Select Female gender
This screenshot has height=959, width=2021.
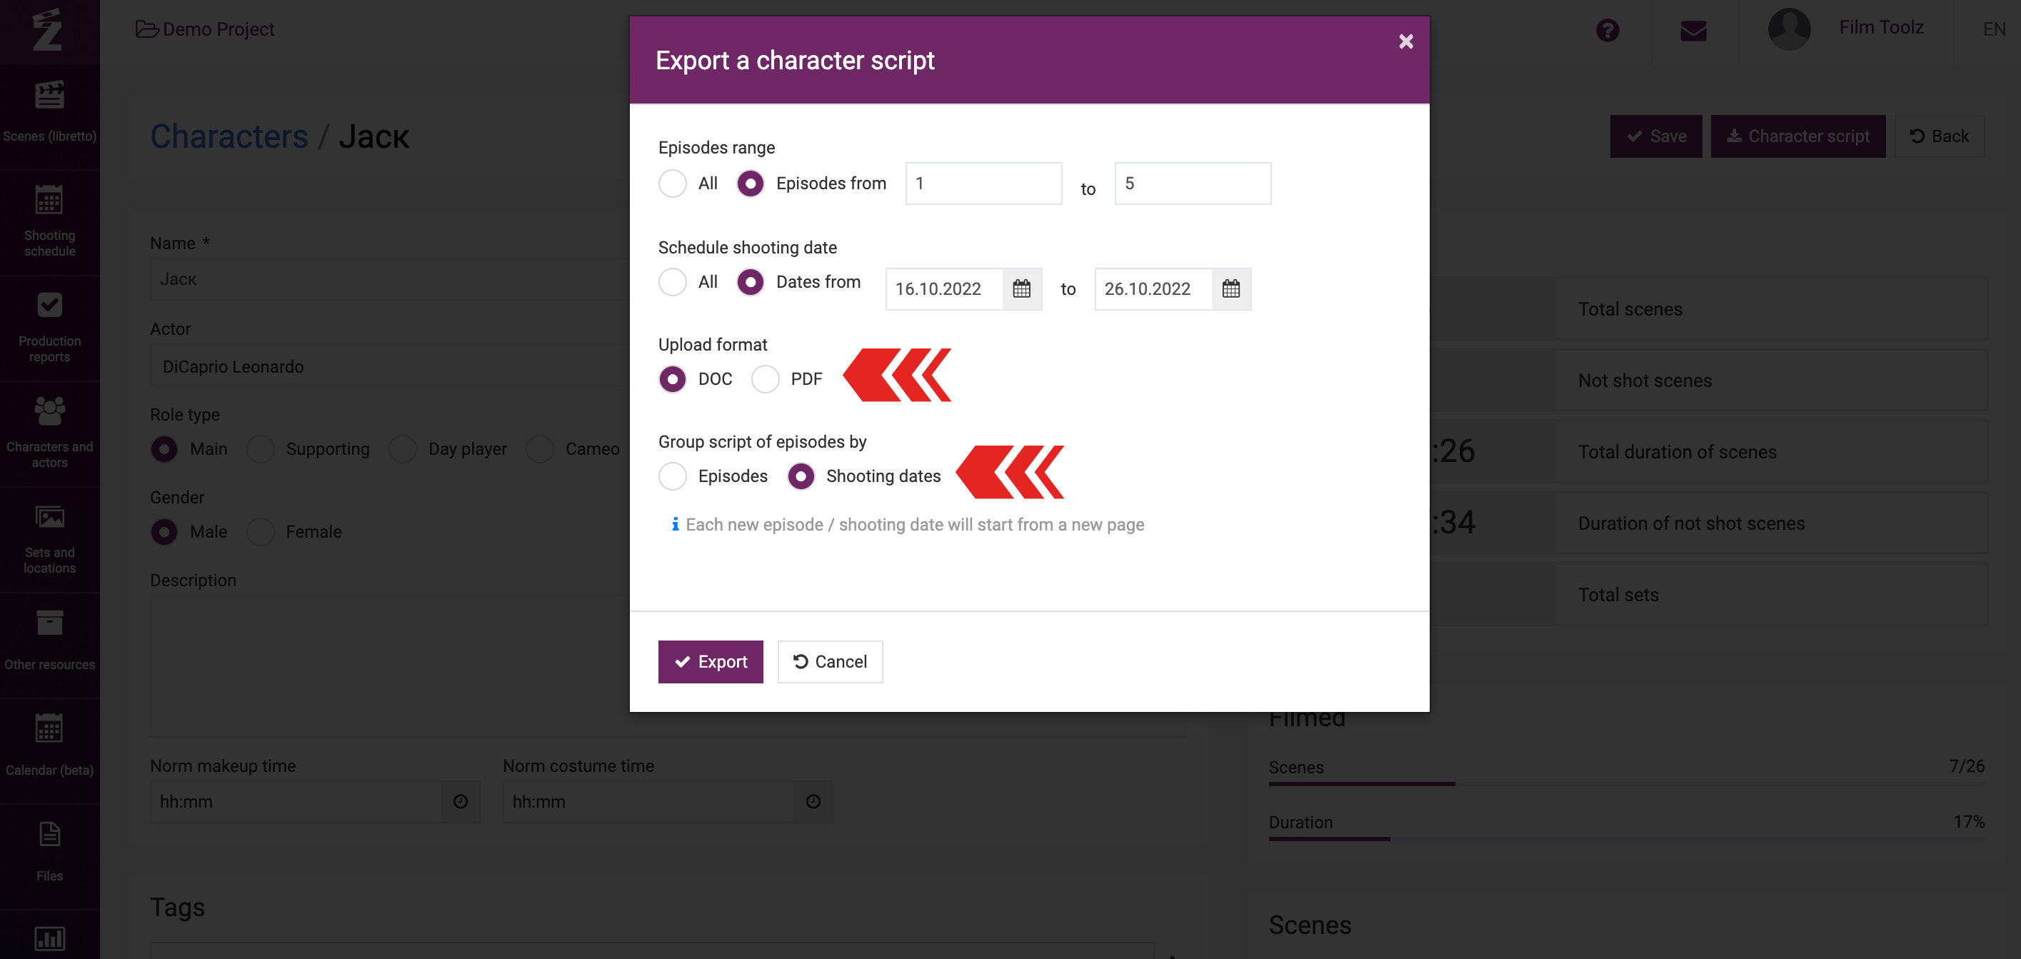(261, 532)
